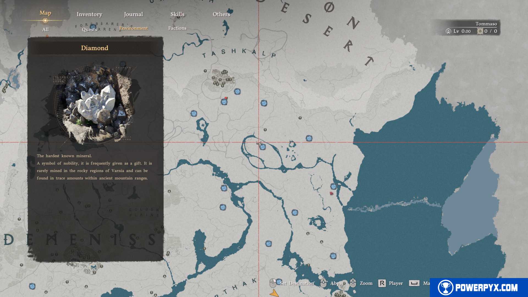528x297 pixels.
Task: Click the Abyss mouse button icon
Action: [324, 283]
